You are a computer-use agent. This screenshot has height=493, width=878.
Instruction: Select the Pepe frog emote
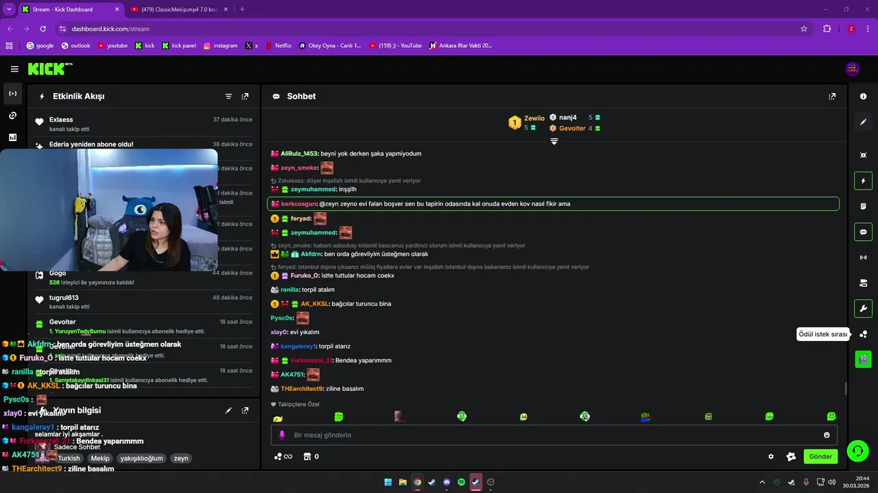(x=645, y=416)
